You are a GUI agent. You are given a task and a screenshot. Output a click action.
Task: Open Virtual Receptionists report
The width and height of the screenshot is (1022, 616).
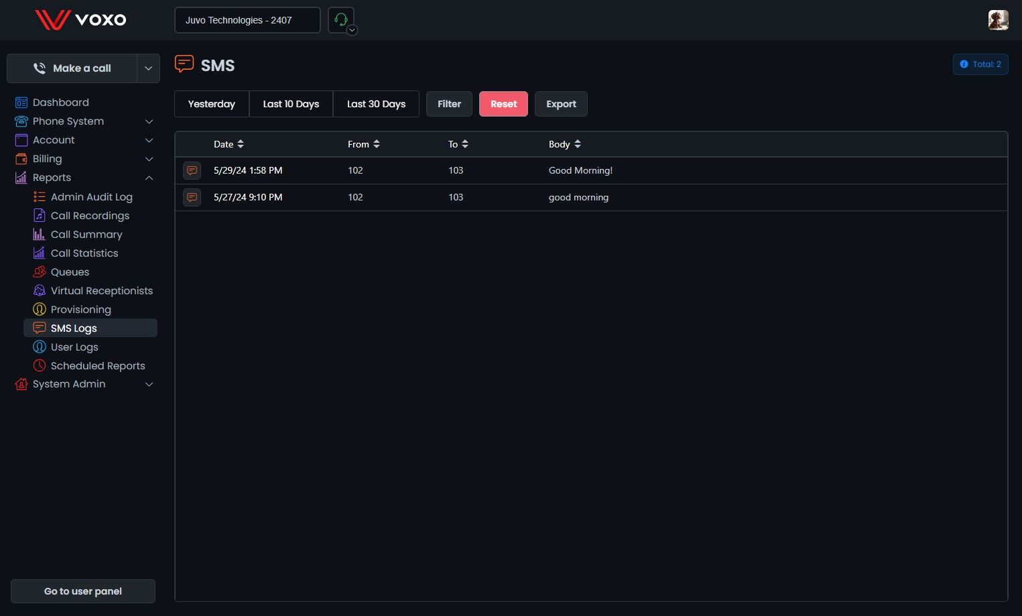(x=101, y=291)
